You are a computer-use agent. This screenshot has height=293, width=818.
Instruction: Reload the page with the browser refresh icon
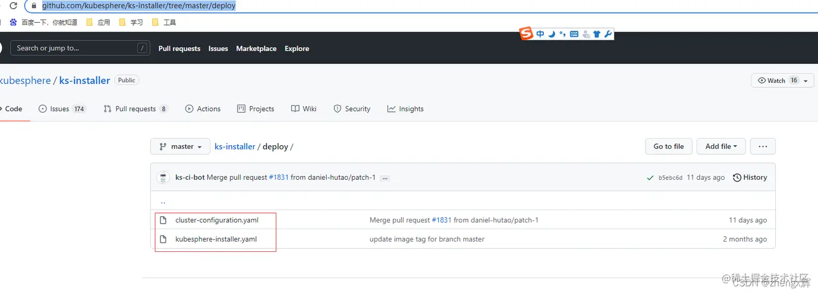coord(14,6)
